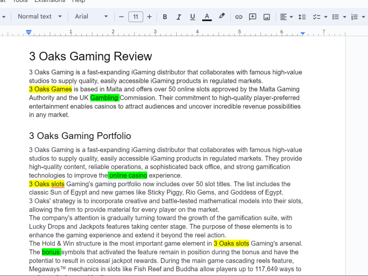
Task: Click the green highlighted 'online casino' phrase
Action: tap(128, 176)
